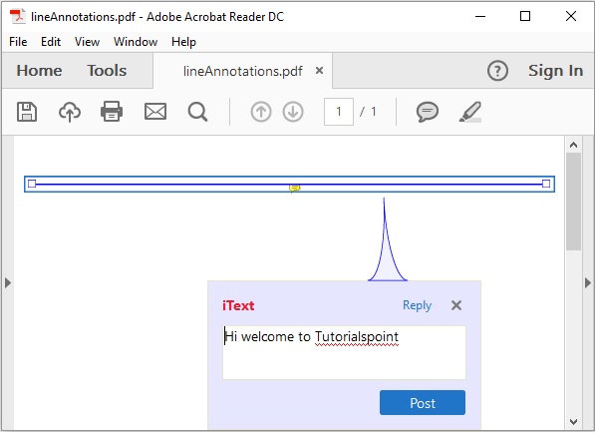Screen dimensions: 596x433
Task: Click the Post button
Action: click(423, 402)
